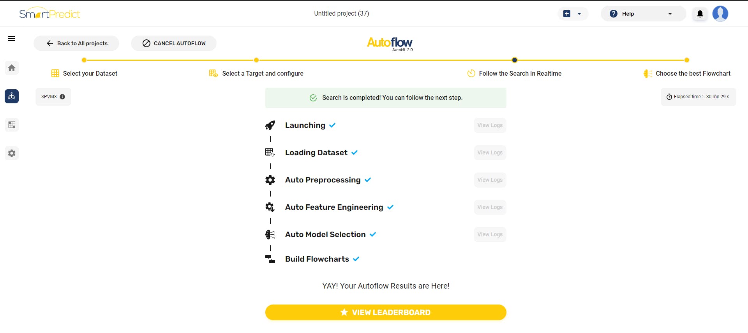This screenshot has width=748, height=333.
Task: View Logs for Auto Model Selection
Action: pyautogui.click(x=490, y=234)
